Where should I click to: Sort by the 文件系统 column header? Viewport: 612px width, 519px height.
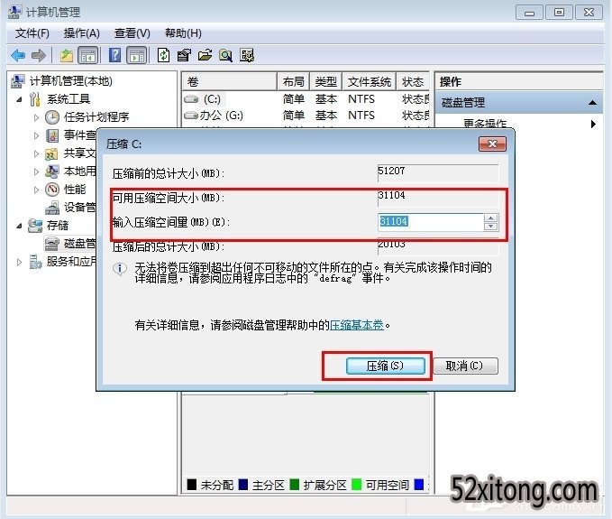coord(370,81)
